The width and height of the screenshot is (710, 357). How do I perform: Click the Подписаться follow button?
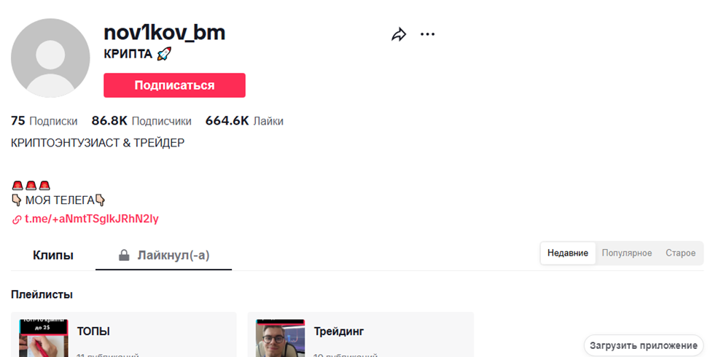coord(174,85)
